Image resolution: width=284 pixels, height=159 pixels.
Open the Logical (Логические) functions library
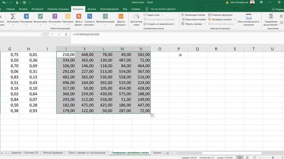point(55,19)
